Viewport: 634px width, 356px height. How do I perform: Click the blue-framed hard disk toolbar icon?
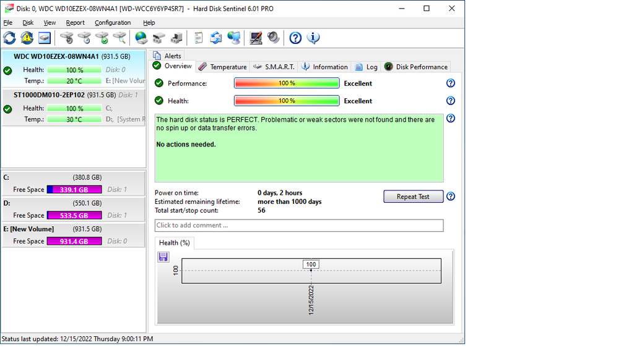[x=45, y=38]
